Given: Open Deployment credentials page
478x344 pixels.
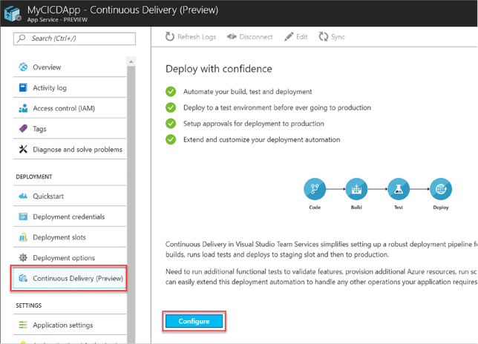Looking at the screenshot, I should [70, 216].
